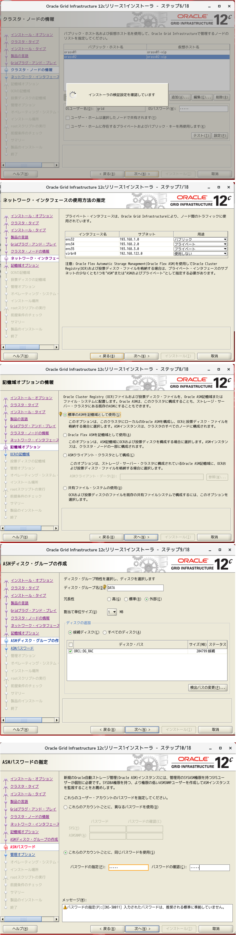Viewport: 236px width, 935px height.
Task: Choose 高(G) redundancy radio
Action: tap(109, 599)
